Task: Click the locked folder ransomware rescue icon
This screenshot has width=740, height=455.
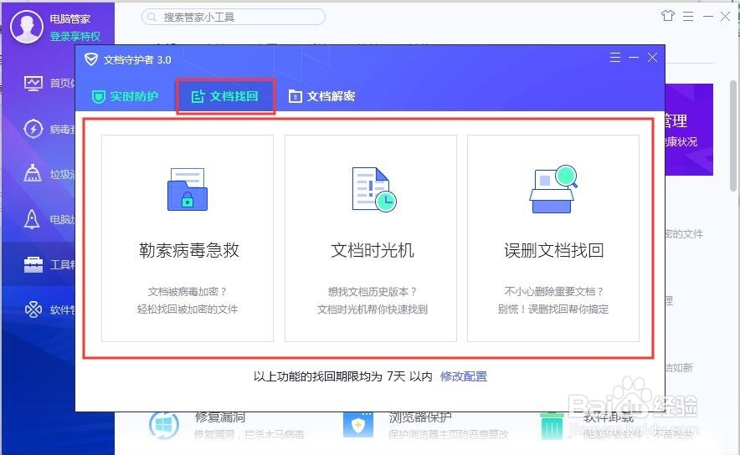Action: tap(188, 189)
